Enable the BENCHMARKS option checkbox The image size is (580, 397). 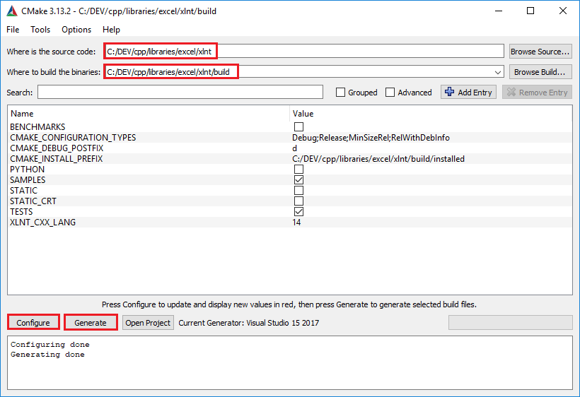pos(298,127)
